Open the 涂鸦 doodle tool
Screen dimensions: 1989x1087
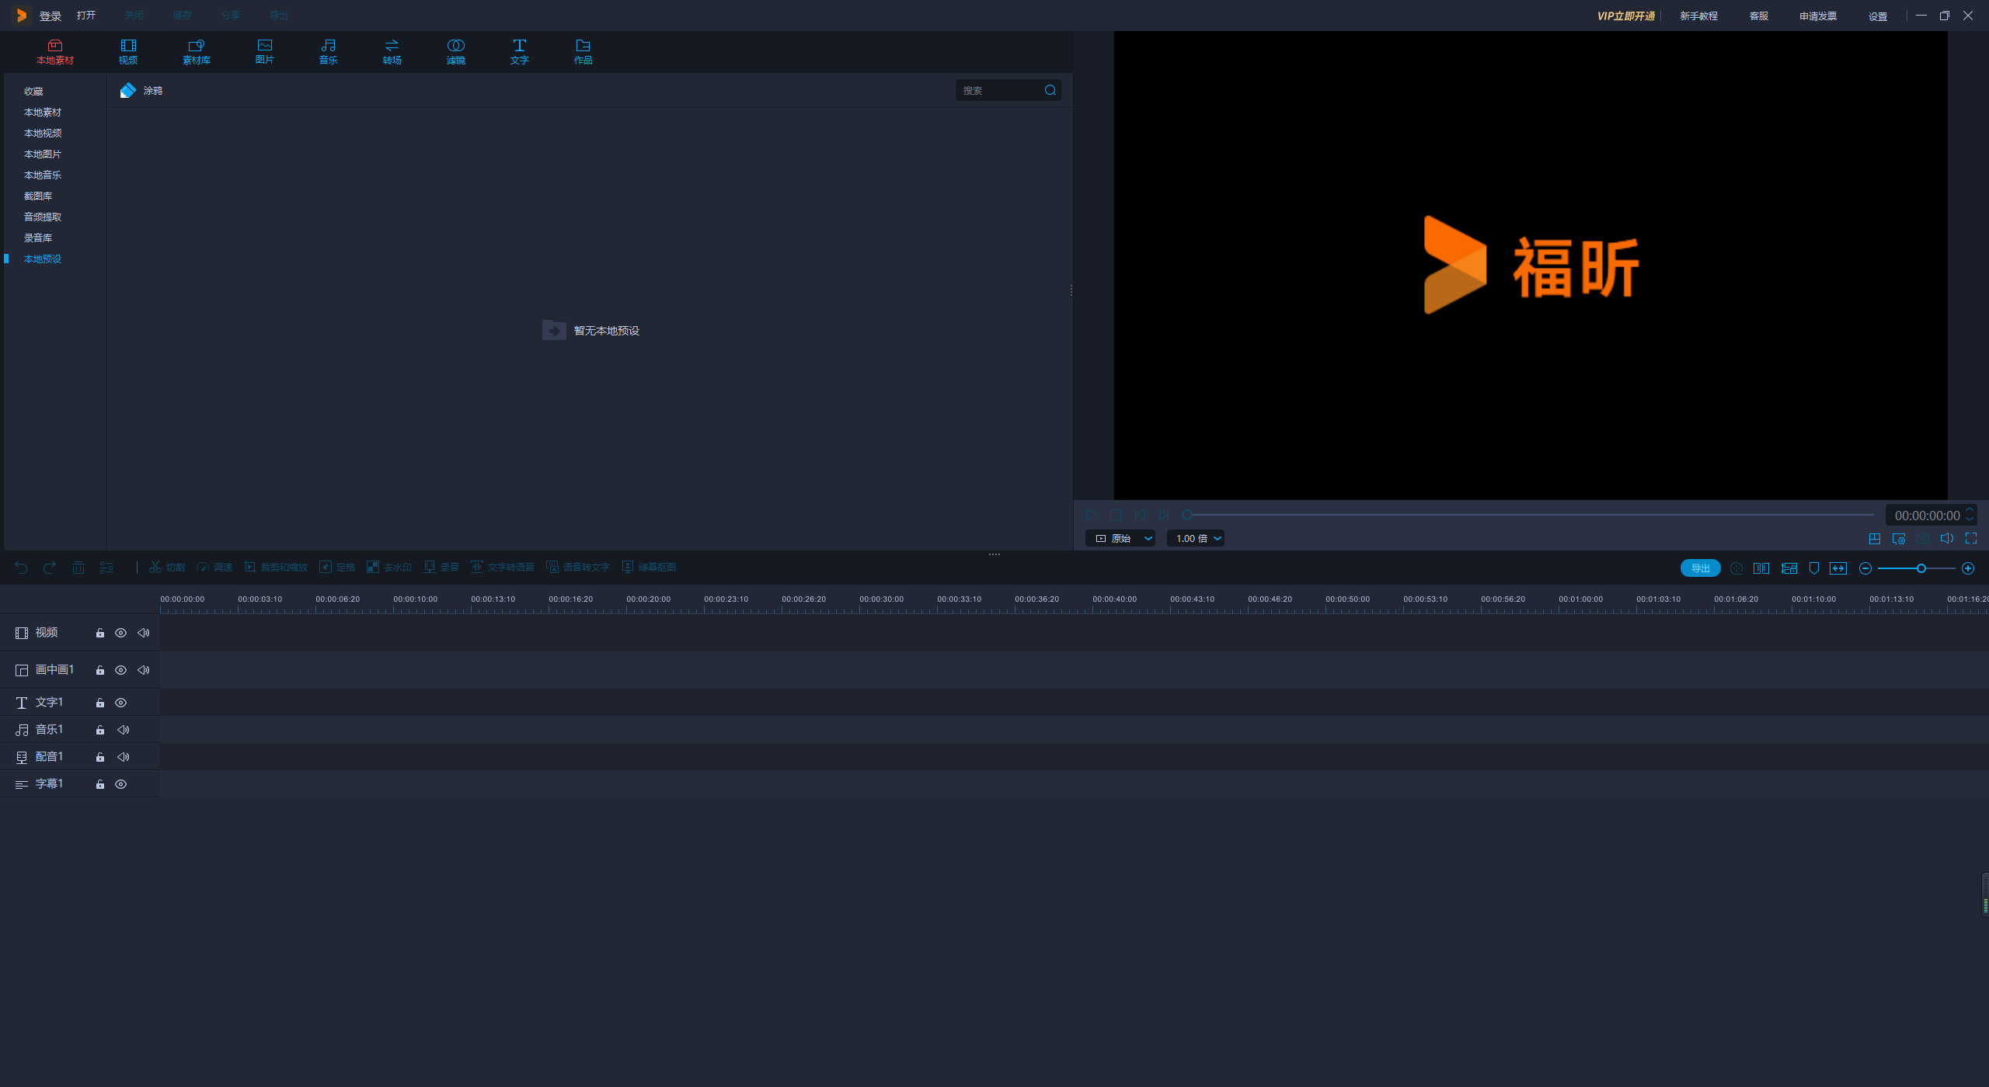pyautogui.click(x=141, y=91)
